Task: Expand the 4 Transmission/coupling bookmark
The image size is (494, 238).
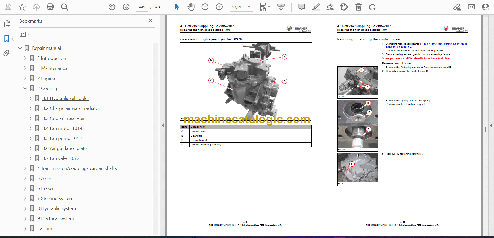Action: (25, 168)
